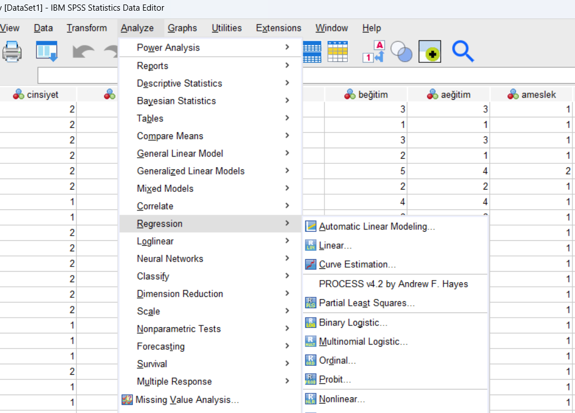Click the Show All Variables icon
Image resolution: width=575 pixels, height=413 pixels.
(430, 52)
